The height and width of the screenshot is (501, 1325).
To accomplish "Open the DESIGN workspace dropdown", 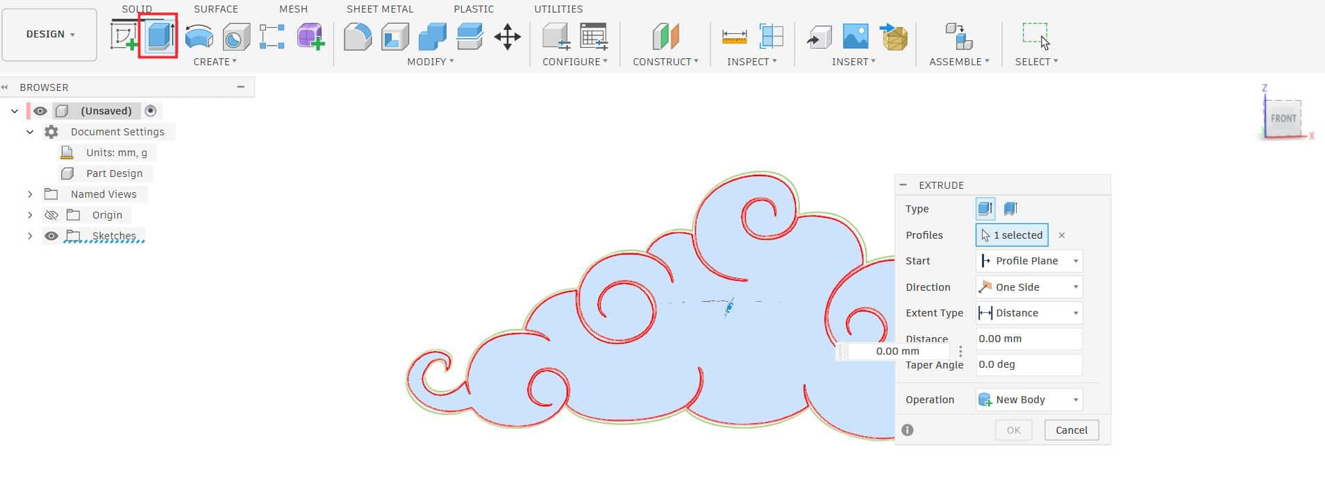I will click(x=49, y=35).
